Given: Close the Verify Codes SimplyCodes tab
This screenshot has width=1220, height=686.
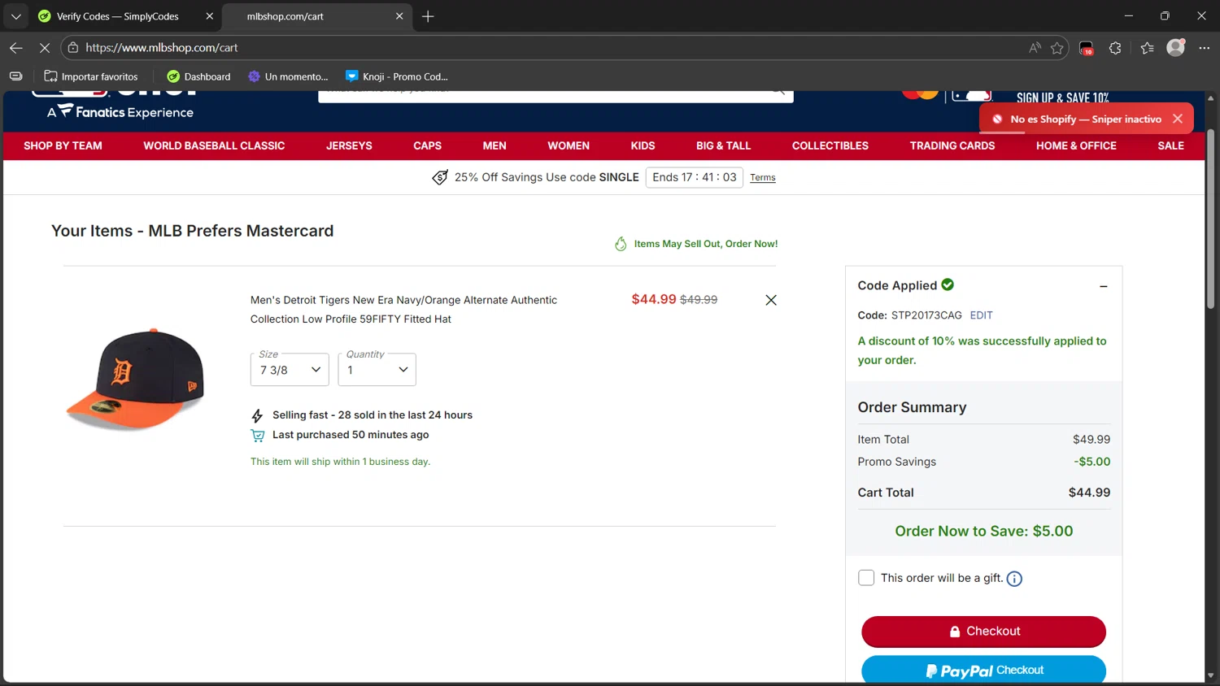Looking at the screenshot, I should tap(209, 16).
